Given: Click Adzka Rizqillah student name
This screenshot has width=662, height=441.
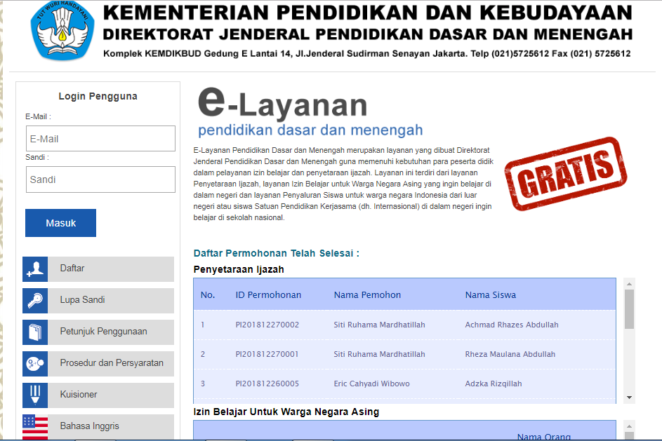Looking at the screenshot, I should pos(494,384).
